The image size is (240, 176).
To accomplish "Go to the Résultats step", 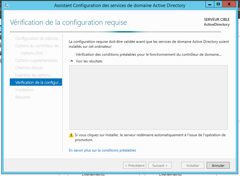I will [x=23, y=97].
